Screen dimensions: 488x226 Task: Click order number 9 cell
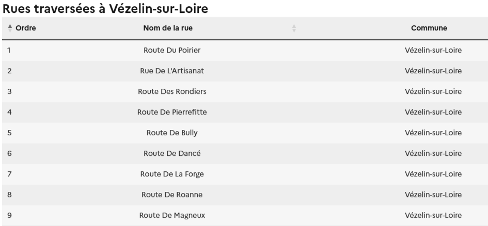point(10,215)
